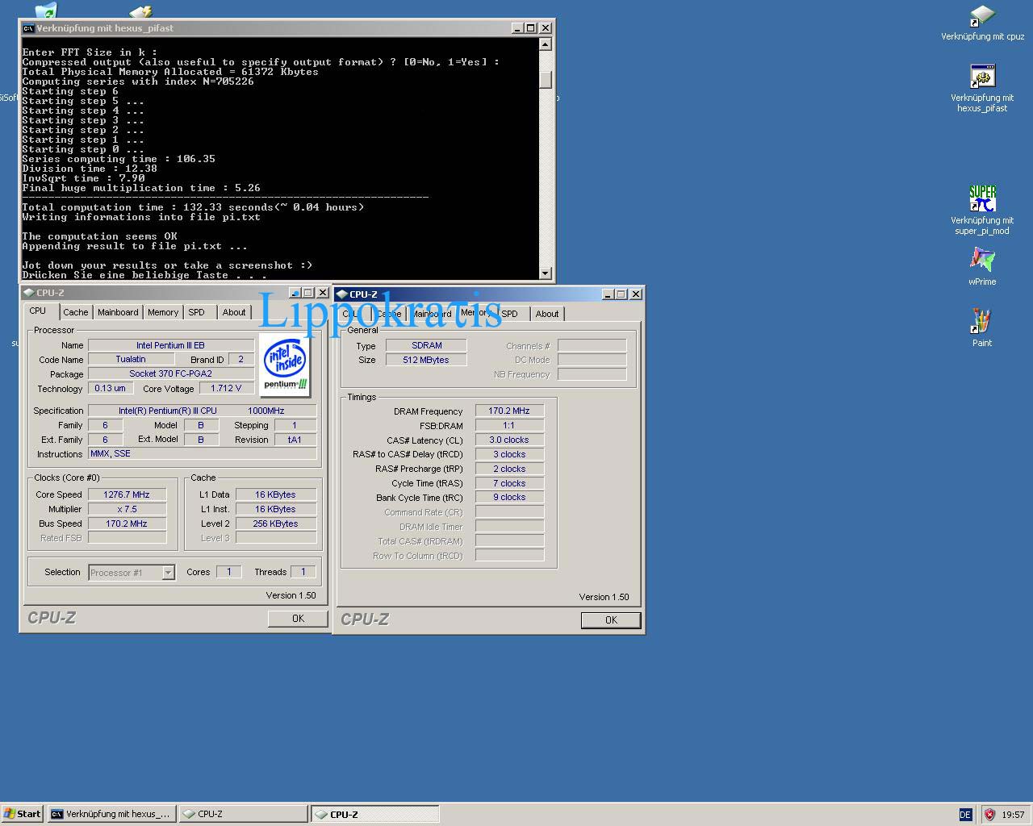
Task: Click the Revision tA1 value
Action: (x=295, y=440)
